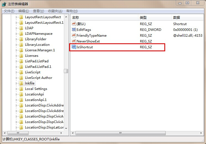
Task: Sort by the 名称 column header
Action: click(104, 17)
